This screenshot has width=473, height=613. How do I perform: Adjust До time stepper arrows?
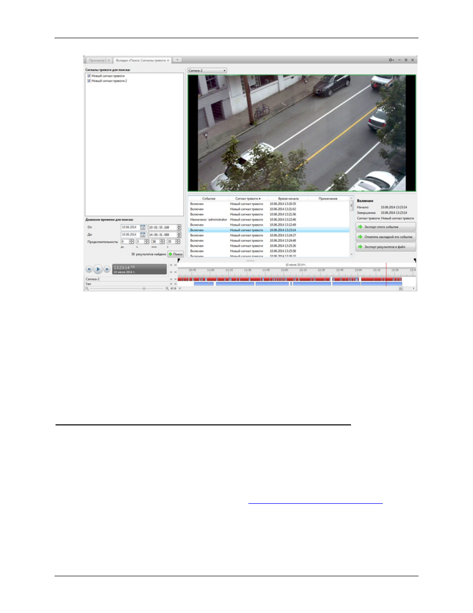(179, 235)
